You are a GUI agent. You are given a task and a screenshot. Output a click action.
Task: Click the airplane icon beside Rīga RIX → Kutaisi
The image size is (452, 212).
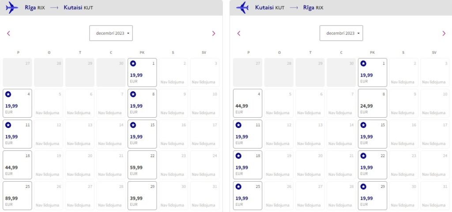(x=12, y=7)
